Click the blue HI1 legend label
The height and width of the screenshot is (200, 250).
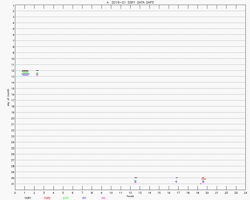[x=84, y=198]
